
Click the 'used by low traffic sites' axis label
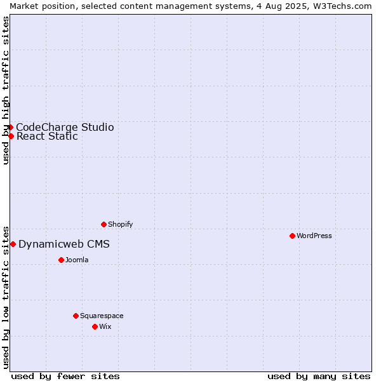point(6,298)
